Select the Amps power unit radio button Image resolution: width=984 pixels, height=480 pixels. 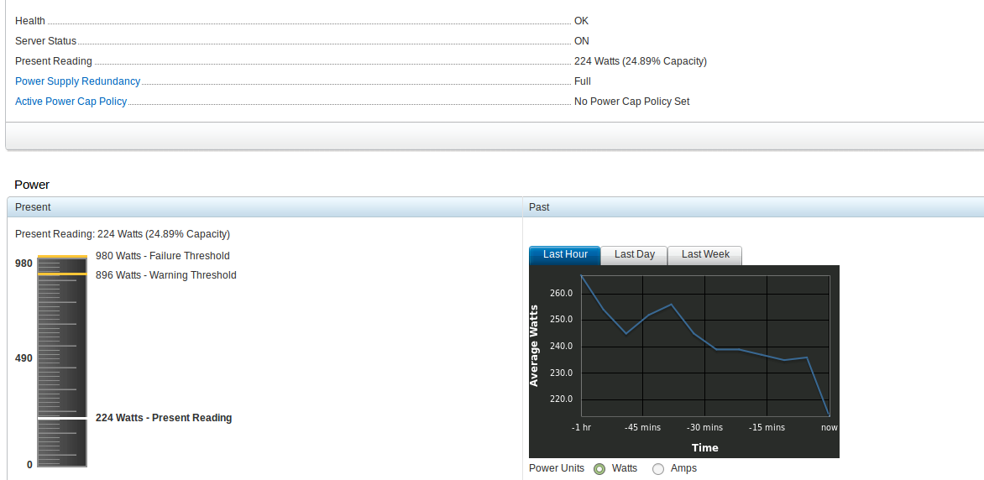pyautogui.click(x=658, y=469)
